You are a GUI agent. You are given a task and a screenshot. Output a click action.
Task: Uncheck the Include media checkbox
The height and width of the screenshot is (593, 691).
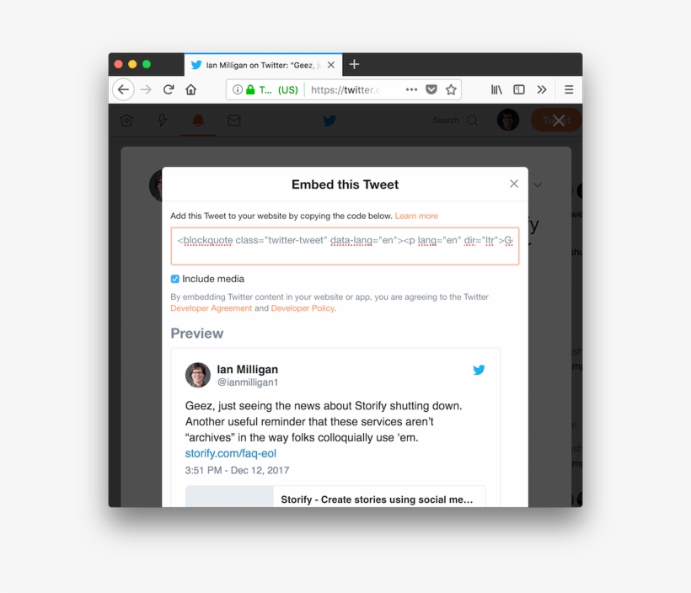[x=175, y=279]
